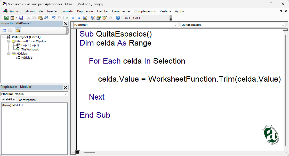Open Find with the binoculars icon
This screenshot has height=156, width=289.
pos(46,18)
